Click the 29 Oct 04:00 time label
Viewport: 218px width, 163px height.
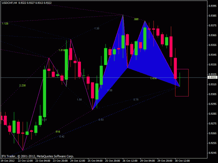click(x=147, y=161)
